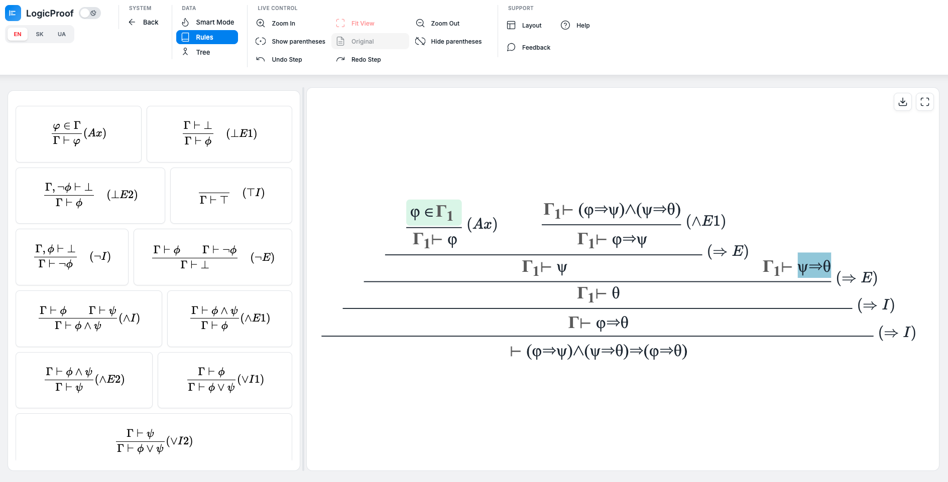This screenshot has height=482, width=948.
Task: Select the Rules data view
Action: pos(207,37)
